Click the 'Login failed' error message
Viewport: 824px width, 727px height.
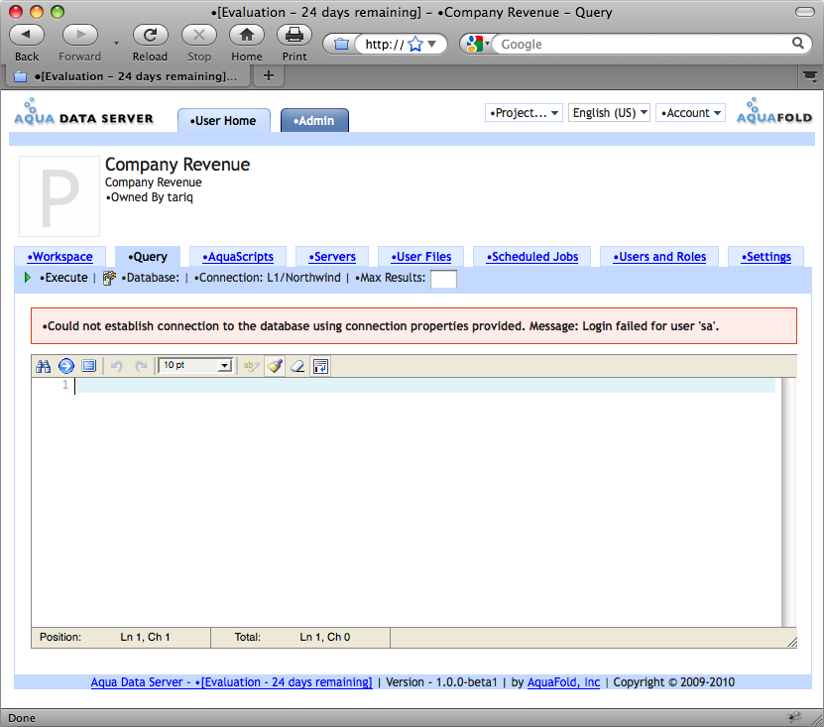(414, 326)
